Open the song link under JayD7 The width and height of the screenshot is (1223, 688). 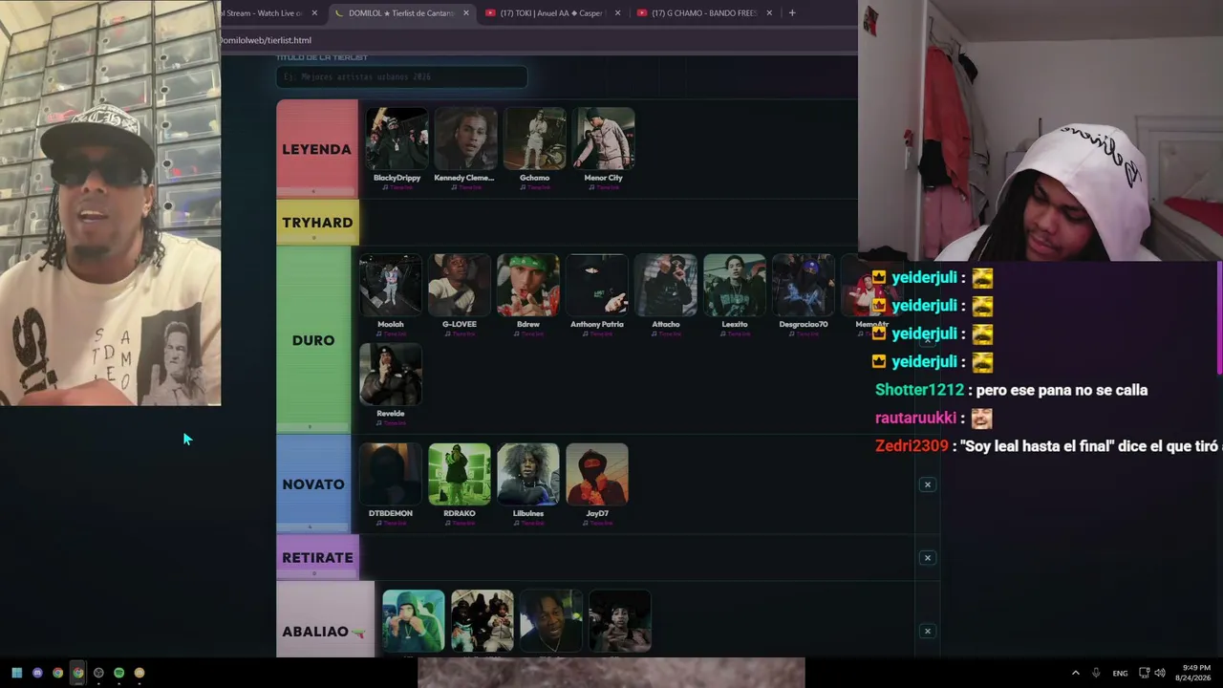point(598,523)
